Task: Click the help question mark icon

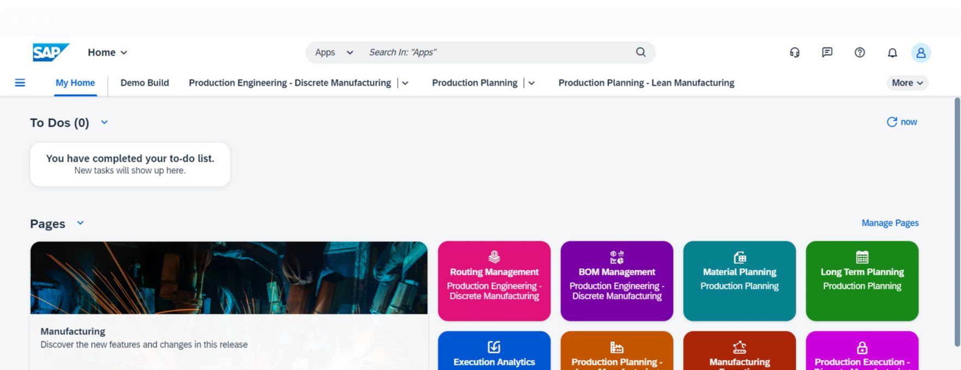Action: click(860, 52)
